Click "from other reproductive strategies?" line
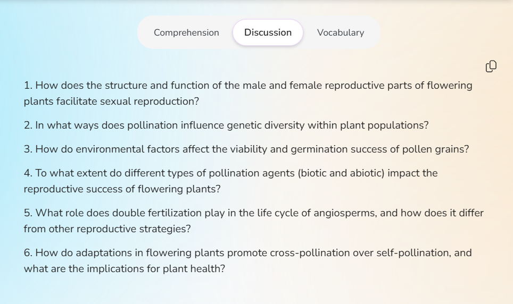This screenshot has width=513, height=304. click(107, 229)
